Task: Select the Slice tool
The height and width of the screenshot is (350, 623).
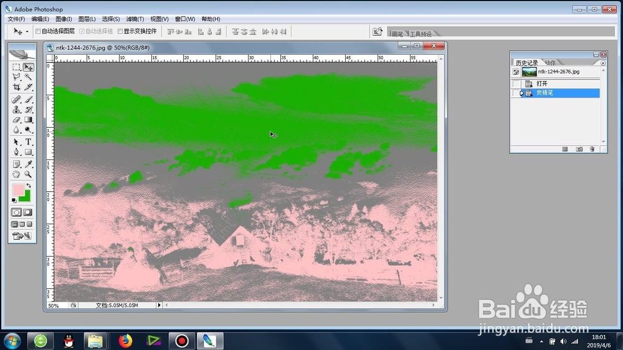Action: (28, 87)
